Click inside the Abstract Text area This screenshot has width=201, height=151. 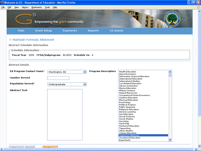tap(65, 115)
